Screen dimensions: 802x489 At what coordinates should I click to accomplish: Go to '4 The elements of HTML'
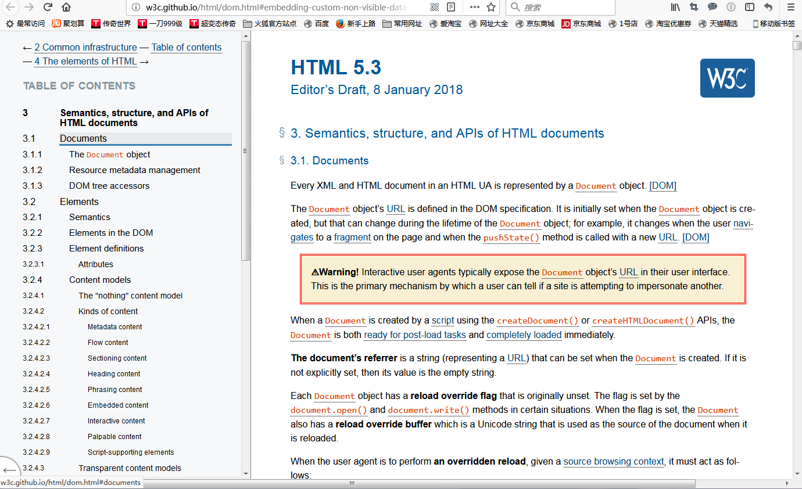click(x=85, y=62)
